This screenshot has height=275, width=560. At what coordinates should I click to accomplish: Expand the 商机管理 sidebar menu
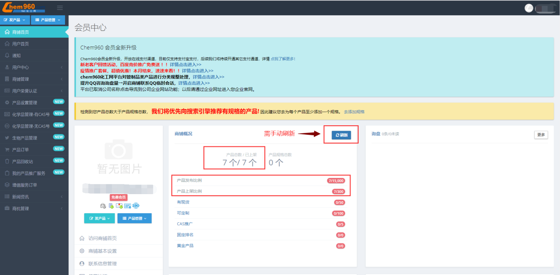click(x=34, y=208)
